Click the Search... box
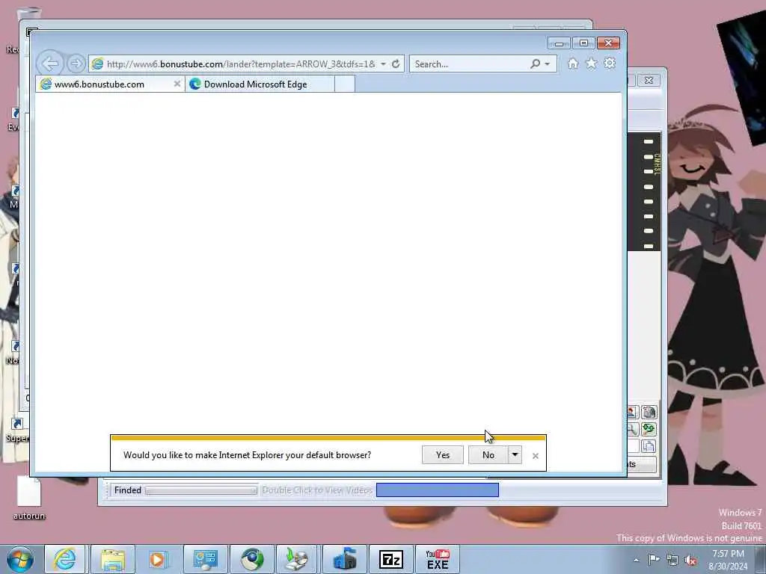Image resolution: width=766 pixels, height=574 pixels. pyautogui.click(x=471, y=64)
